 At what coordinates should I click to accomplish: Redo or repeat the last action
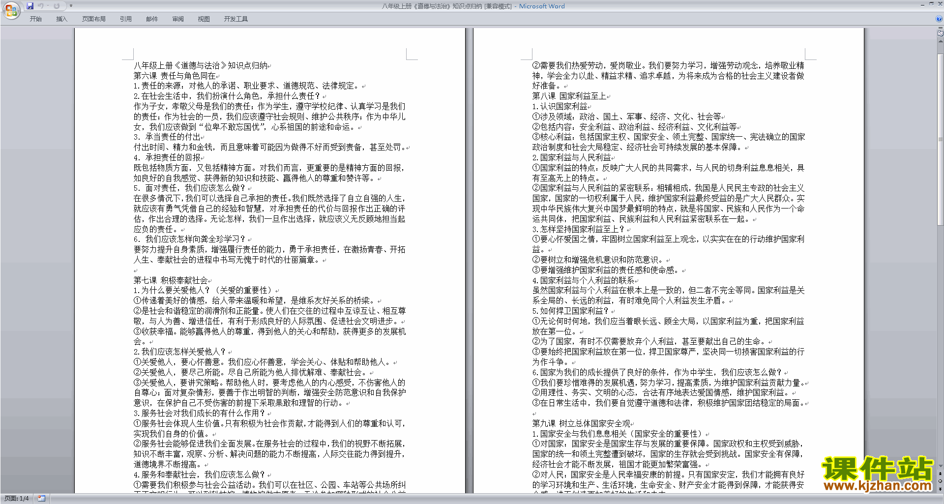[x=57, y=6]
